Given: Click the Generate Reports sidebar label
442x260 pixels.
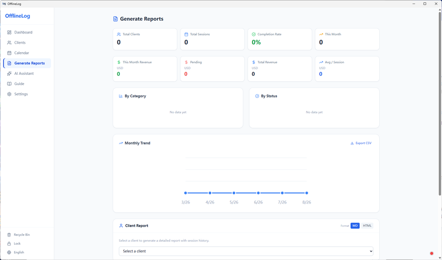Looking at the screenshot, I should [x=29, y=63].
